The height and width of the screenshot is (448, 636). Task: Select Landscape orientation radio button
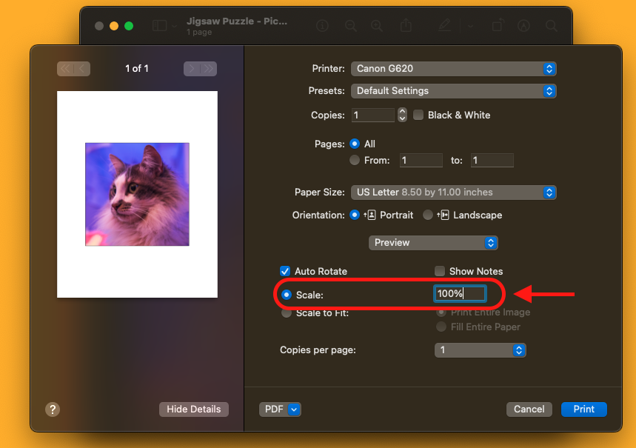point(427,215)
